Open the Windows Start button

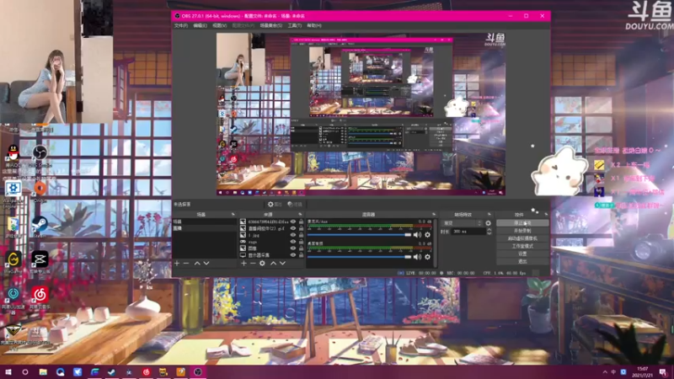8,372
